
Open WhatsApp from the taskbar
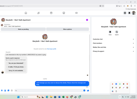(79, 97)
